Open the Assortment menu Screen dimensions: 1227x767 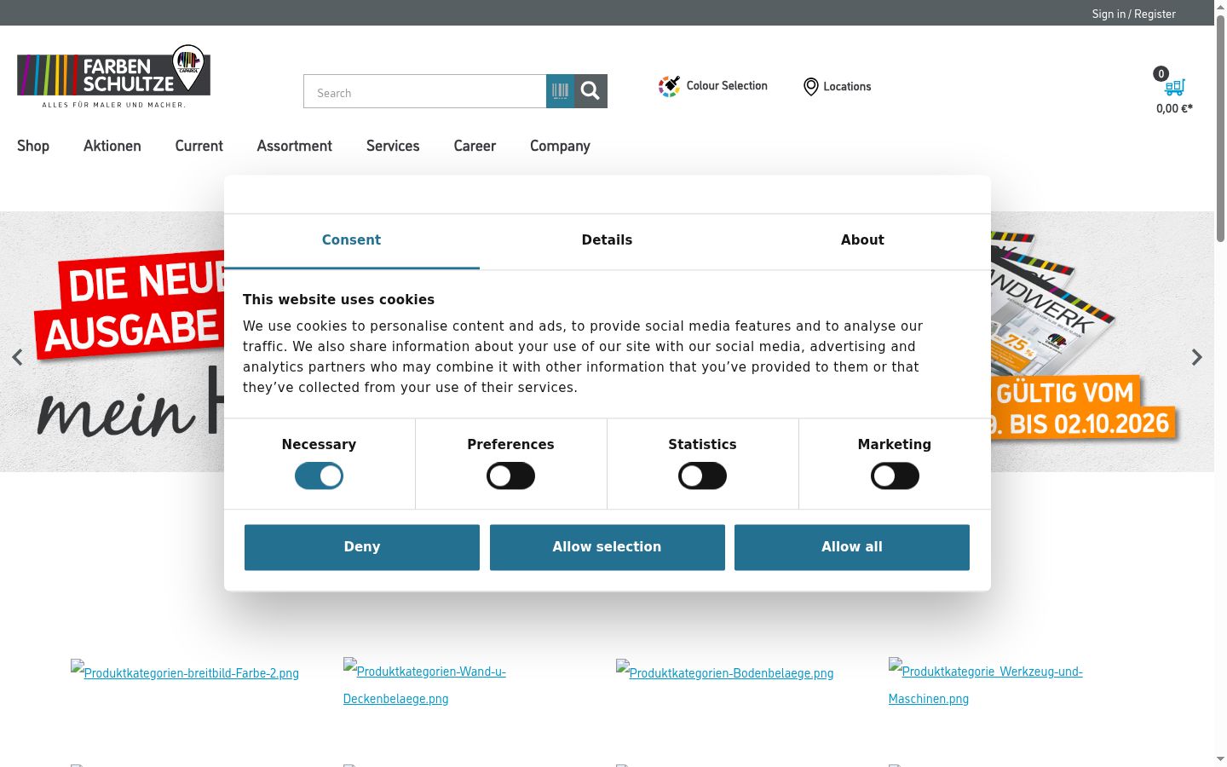pyautogui.click(x=295, y=146)
